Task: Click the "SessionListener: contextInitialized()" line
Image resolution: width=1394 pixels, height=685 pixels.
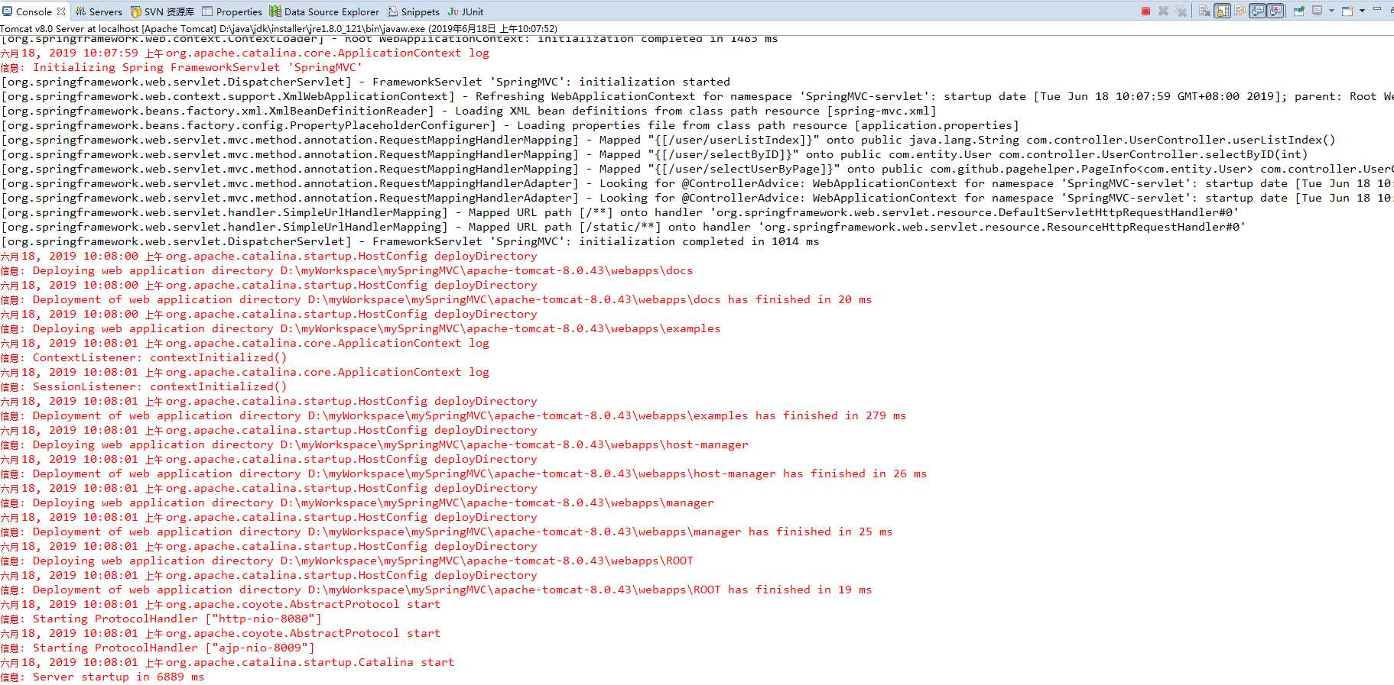Action: (x=144, y=386)
